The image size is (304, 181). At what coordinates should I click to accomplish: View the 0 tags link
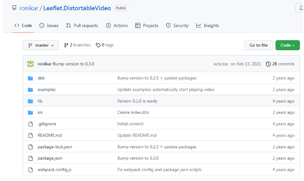[x=105, y=45]
